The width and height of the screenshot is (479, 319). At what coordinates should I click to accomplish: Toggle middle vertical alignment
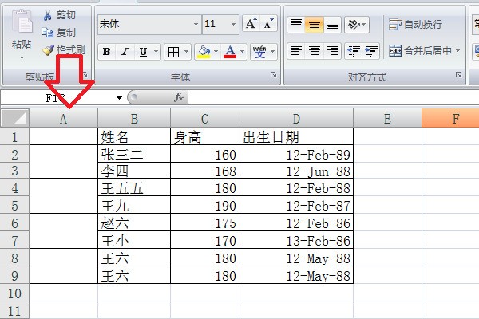tap(314, 25)
